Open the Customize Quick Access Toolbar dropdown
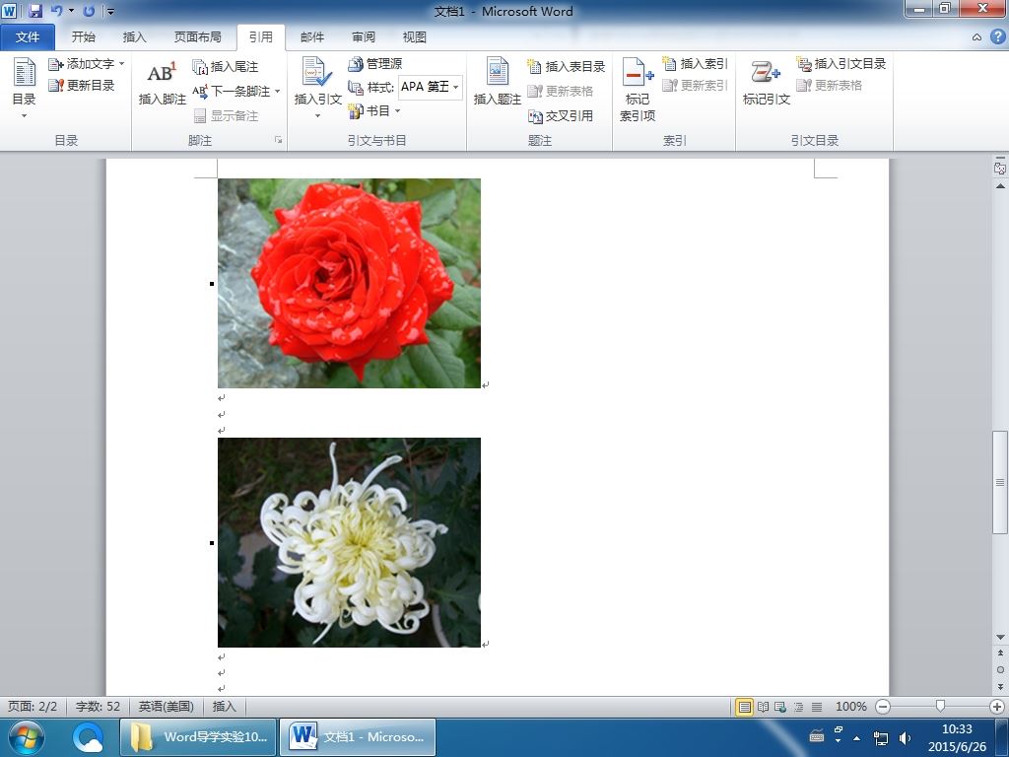 pos(110,11)
